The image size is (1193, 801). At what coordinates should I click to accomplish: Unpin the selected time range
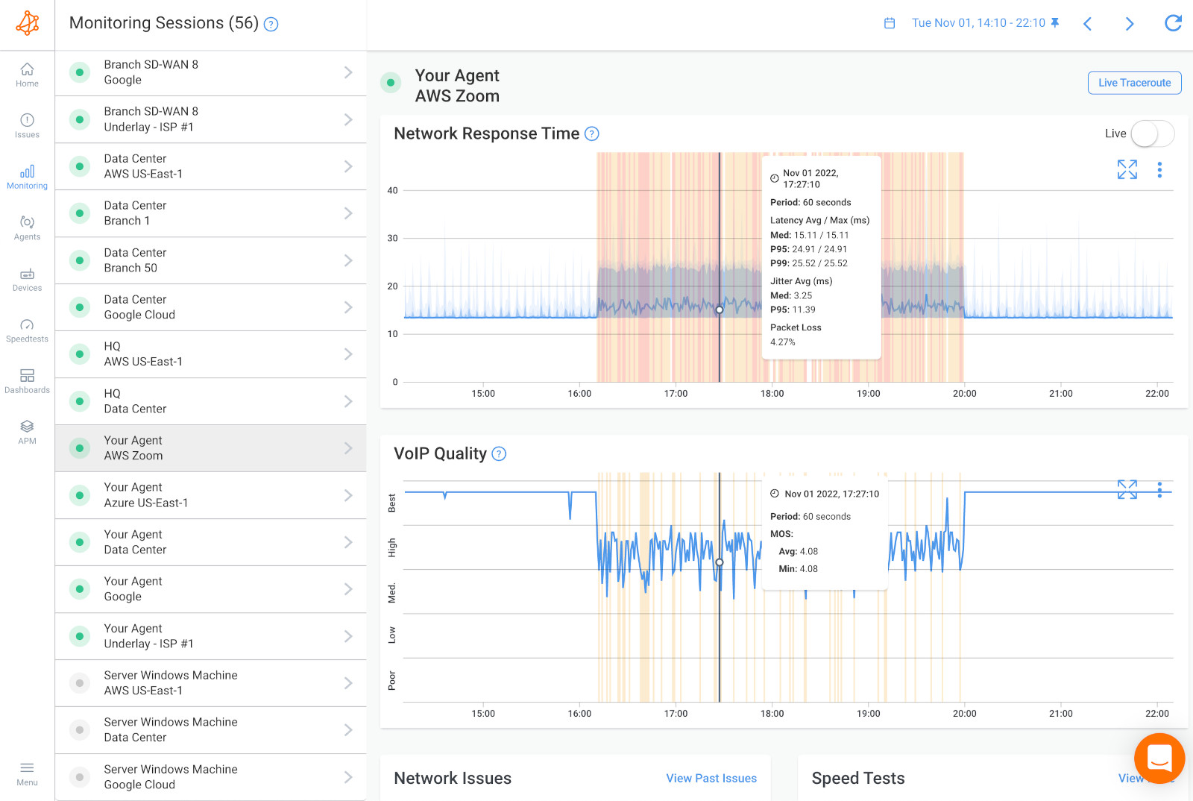pyautogui.click(x=1054, y=23)
